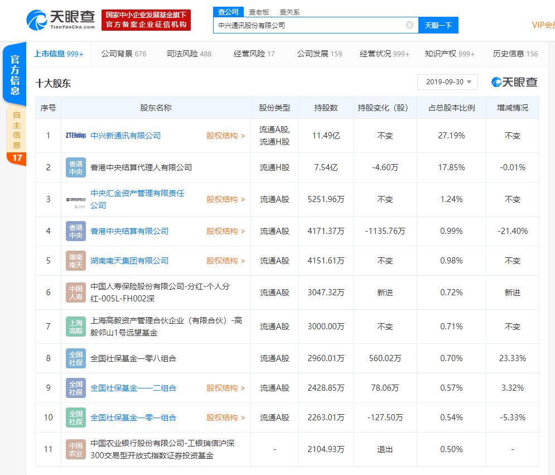Open the 经营风险 tab
Image resolution: width=555 pixels, height=475 pixels.
pyautogui.click(x=254, y=54)
